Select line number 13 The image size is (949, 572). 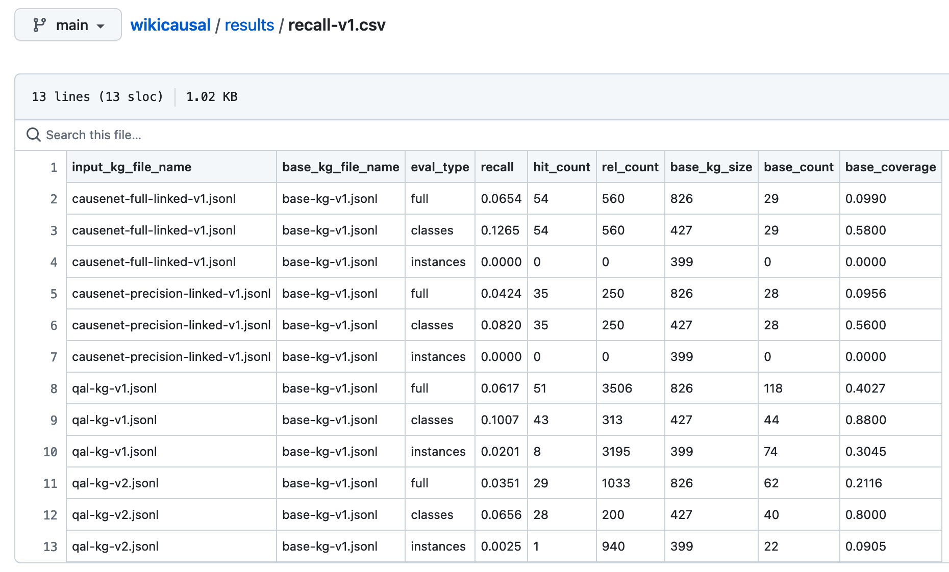[x=51, y=547]
